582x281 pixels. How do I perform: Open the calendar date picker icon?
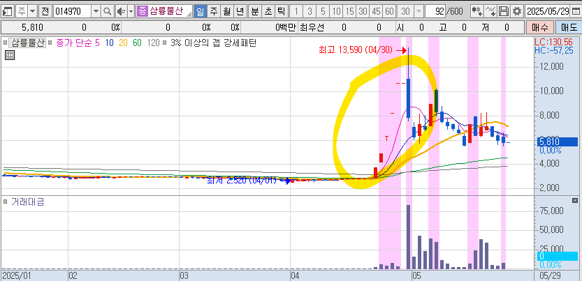click(x=575, y=11)
